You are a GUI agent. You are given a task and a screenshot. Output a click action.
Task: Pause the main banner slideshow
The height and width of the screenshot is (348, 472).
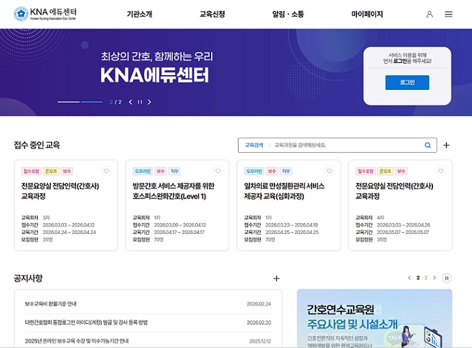pos(140,102)
